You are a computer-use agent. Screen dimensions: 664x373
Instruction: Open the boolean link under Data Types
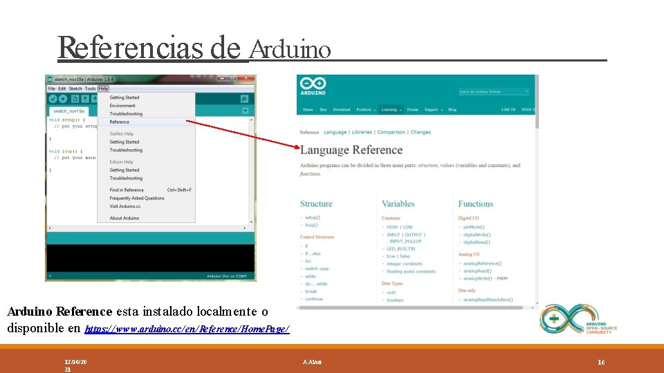point(395,300)
